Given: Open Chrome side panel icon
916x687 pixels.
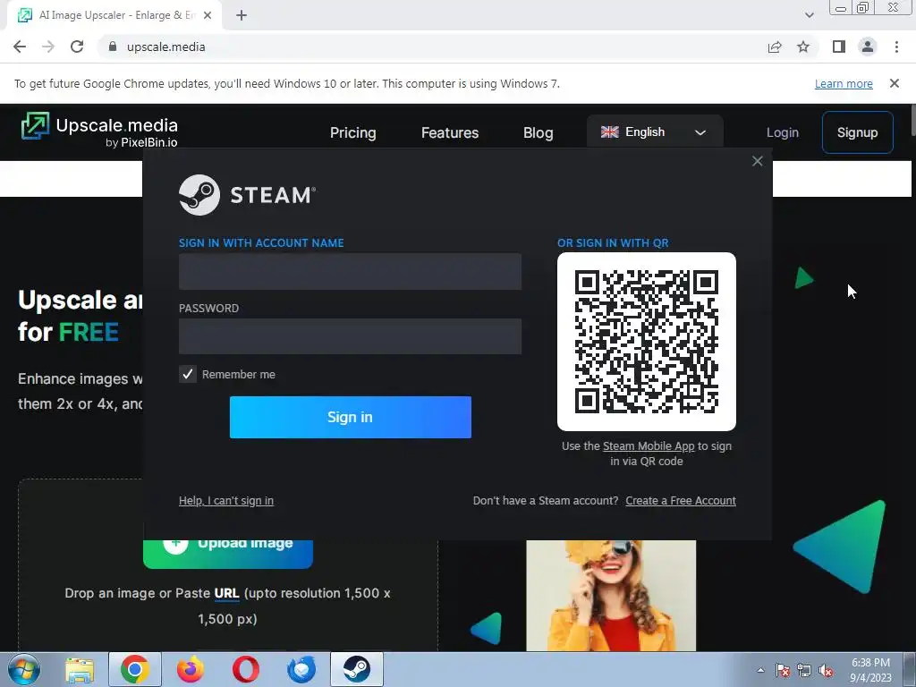Looking at the screenshot, I should (839, 47).
